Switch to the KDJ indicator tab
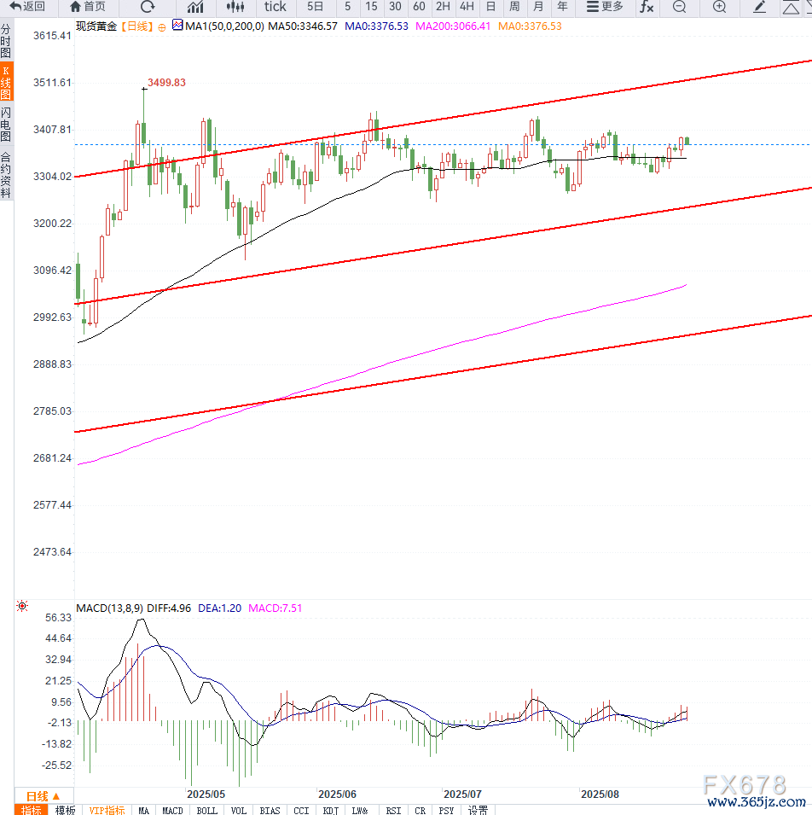The width and height of the screenshot is (812, 815). [x=330, y=809]
